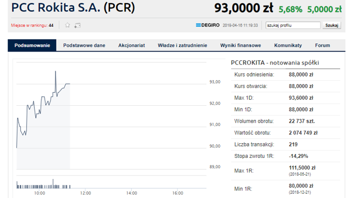Open the Wyniki finansowe tab
The height and width of the screenshot is (198, 351).
241,46
